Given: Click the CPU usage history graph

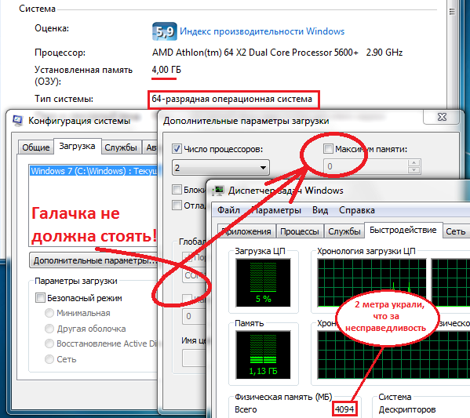Looking at the screenshot, I should pyautogui.click(x=372, y=282).
